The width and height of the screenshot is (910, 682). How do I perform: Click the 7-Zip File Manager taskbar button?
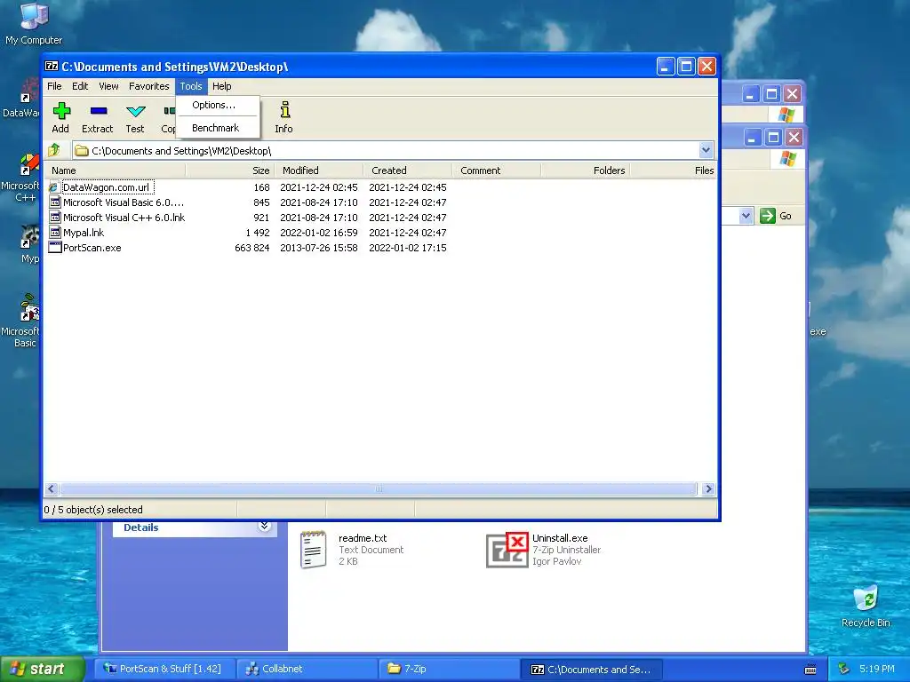click(x=590, y=669)
